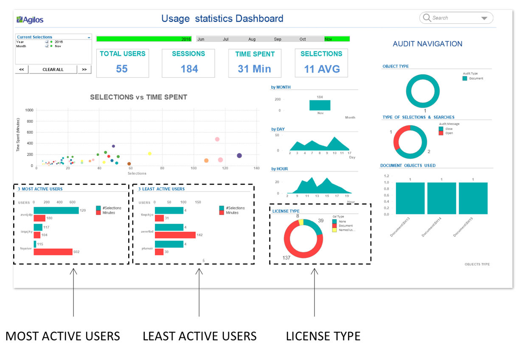Click the green indicator dot beside 2016

(x=51, y=42)
